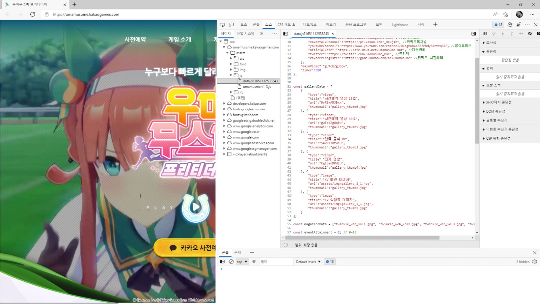The image size is (540, 304).
Task: Click the 18 issues badge in console
Action: point(330,261)
